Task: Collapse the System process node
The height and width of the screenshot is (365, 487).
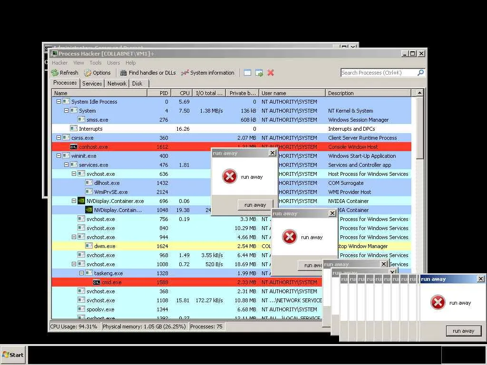Action: pyautogui.click(x=66, y=110)
